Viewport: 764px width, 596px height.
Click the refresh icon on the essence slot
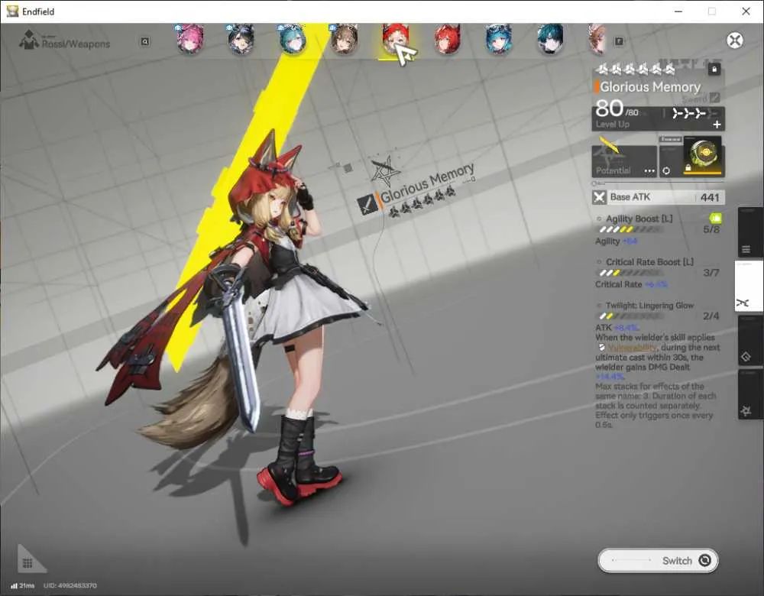(666, 170)
